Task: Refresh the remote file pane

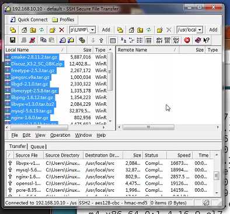Action: pyautogui.click(x=149, y=30)
